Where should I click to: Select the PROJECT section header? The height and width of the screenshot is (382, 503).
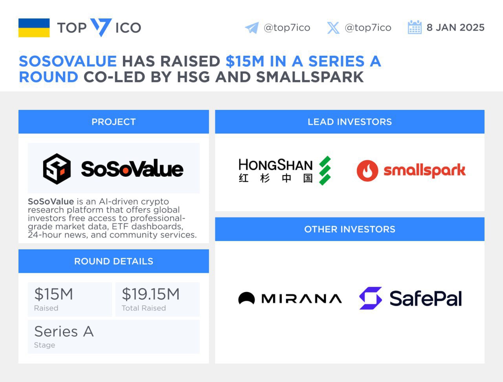114,122
